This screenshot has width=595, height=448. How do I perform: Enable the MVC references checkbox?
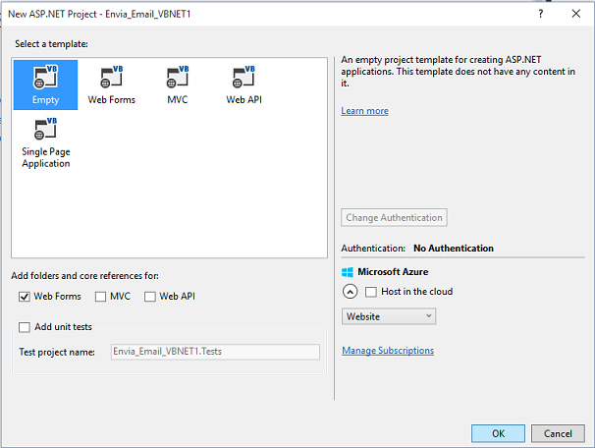pos(100,297)
